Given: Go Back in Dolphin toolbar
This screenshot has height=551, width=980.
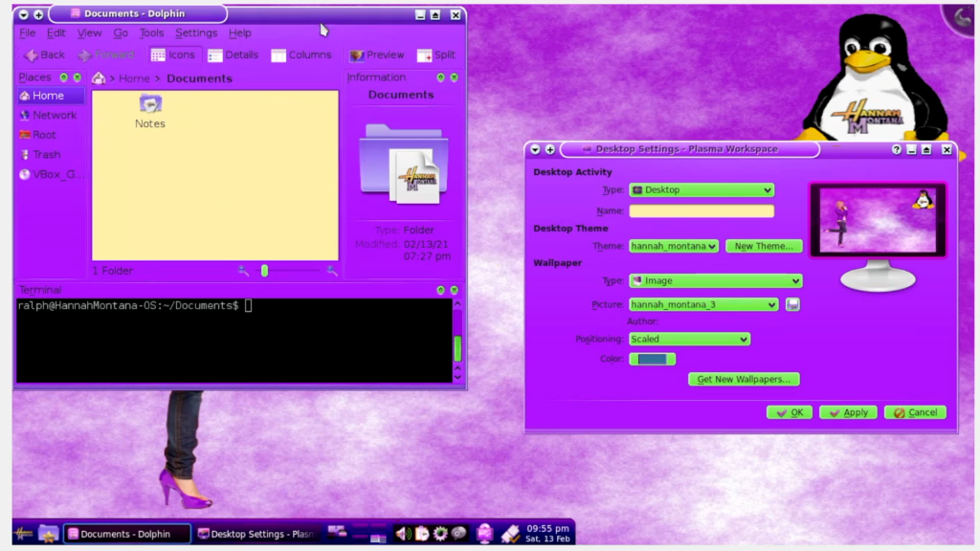Looking at the screenshot, I should coord(44,55).
